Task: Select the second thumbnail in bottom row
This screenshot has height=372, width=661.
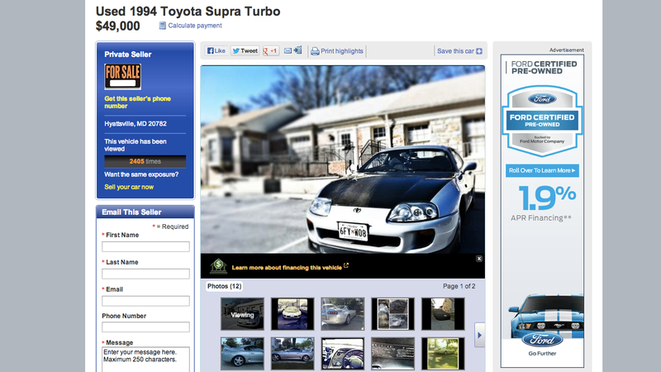Action: 292,354
